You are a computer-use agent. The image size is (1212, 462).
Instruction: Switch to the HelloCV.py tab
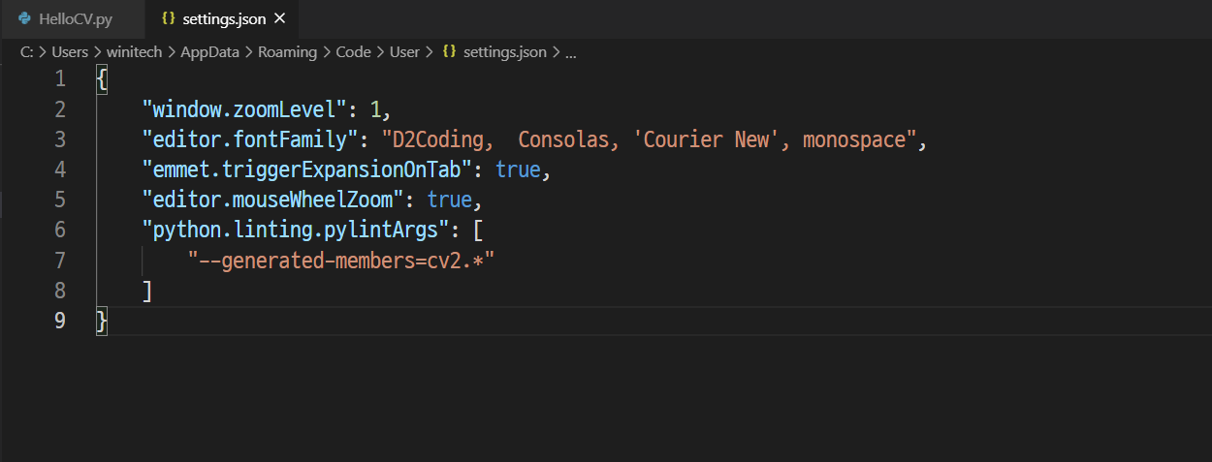pyautogui.click(x=72, y=18)
